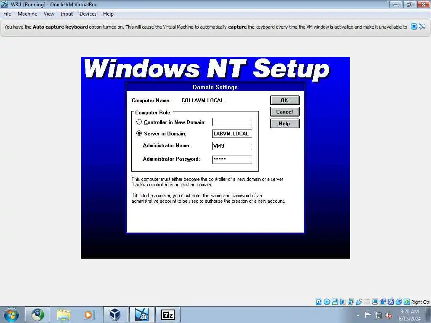The image size is (431, 323).
Task: Click the Action Center flag icon
Action: click(x=368, y=315)
